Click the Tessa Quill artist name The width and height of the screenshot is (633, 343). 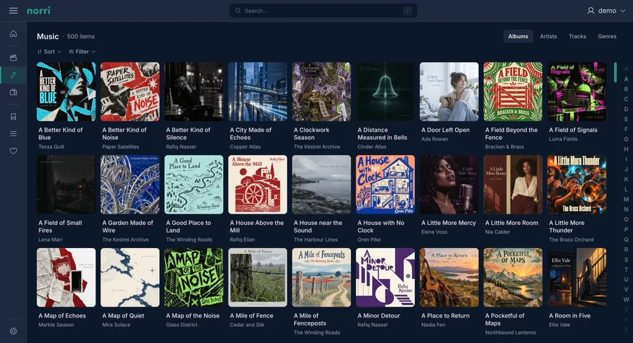(x=51, y=147)
